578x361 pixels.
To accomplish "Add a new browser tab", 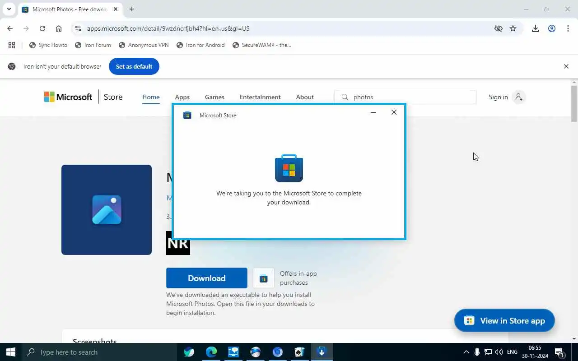I will coord(131,9).
